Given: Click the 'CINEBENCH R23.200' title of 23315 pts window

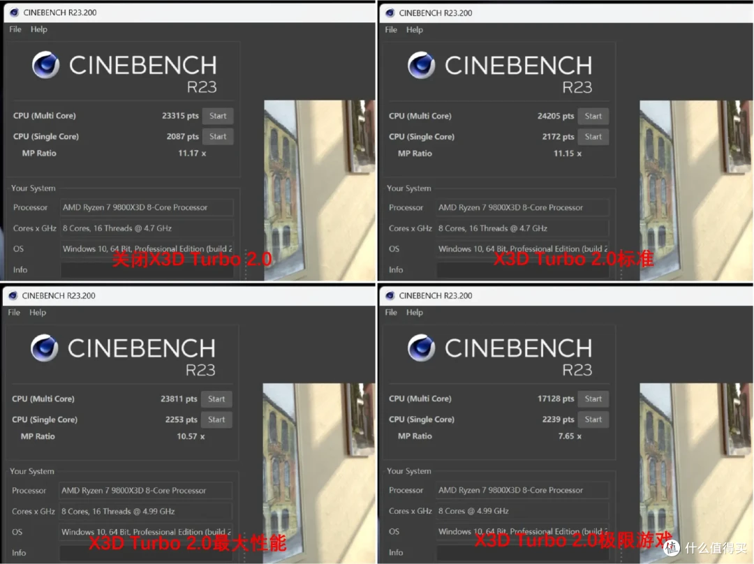Looking at the screenshot, I should pos(59,13).
